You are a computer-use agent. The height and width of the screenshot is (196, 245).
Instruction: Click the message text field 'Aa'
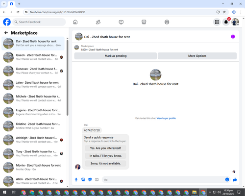163,180
